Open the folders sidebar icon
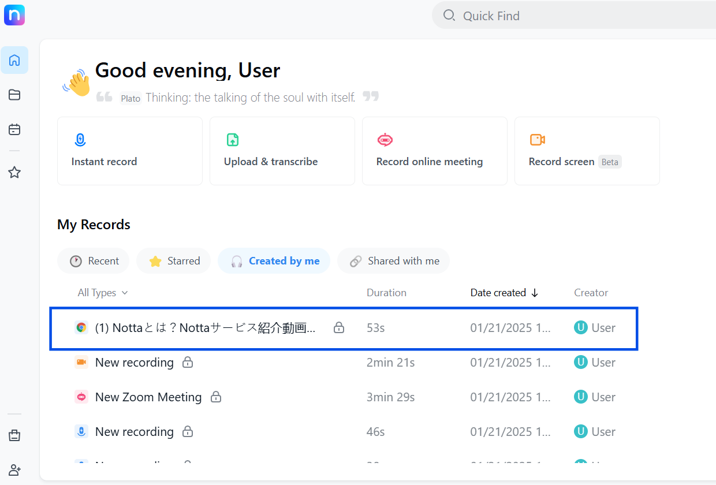716x485 pixels. [x=14, y=95]
